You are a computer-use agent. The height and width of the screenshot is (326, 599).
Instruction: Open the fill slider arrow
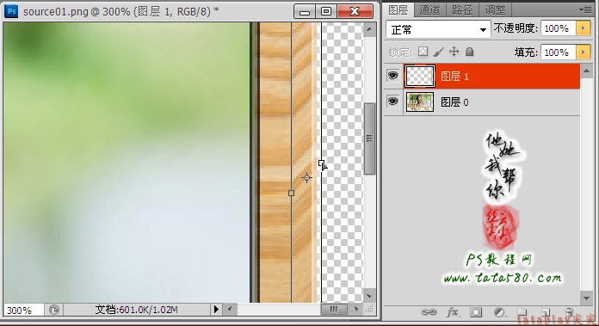pyautogui.click(x=584, y=52)
